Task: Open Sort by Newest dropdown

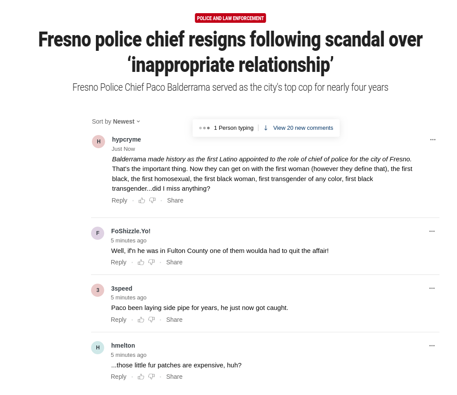Action: [116, 121]
